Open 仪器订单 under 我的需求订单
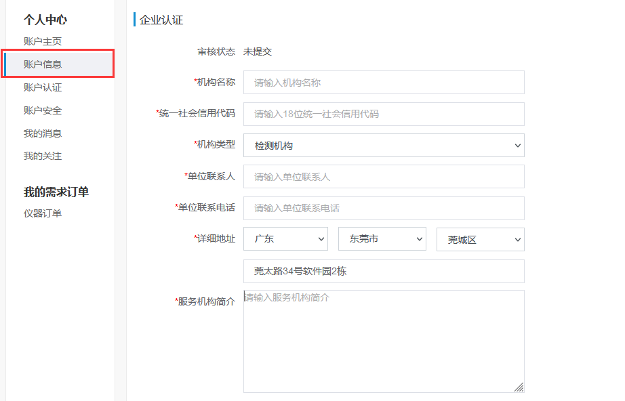625x401 pixels. pos(42,213)
